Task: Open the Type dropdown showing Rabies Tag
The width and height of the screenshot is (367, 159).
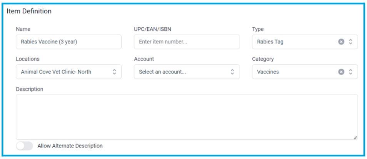Action: [305, 42]
